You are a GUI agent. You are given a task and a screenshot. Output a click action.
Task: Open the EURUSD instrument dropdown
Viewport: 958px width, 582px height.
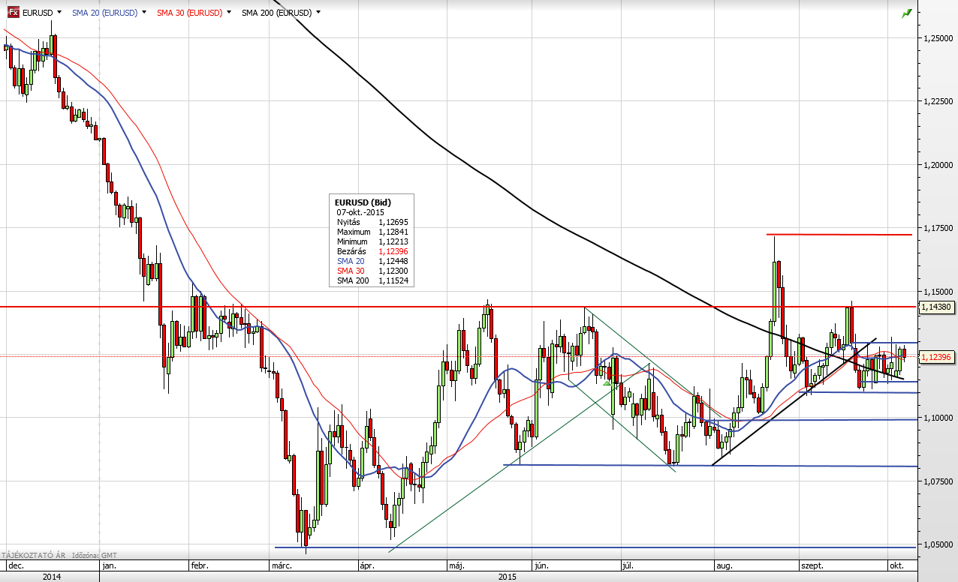tap(59, 12)
